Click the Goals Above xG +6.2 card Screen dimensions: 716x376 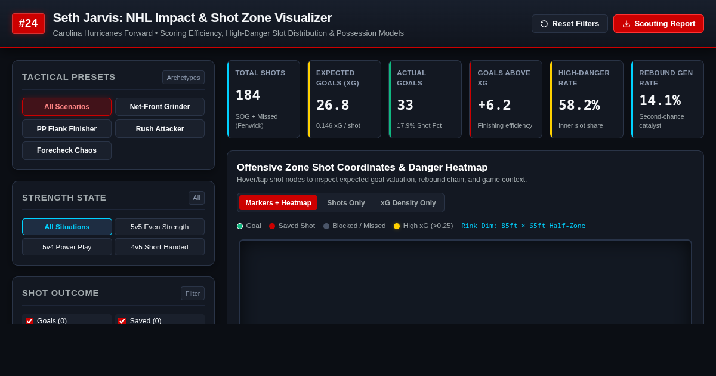[505, 99]
